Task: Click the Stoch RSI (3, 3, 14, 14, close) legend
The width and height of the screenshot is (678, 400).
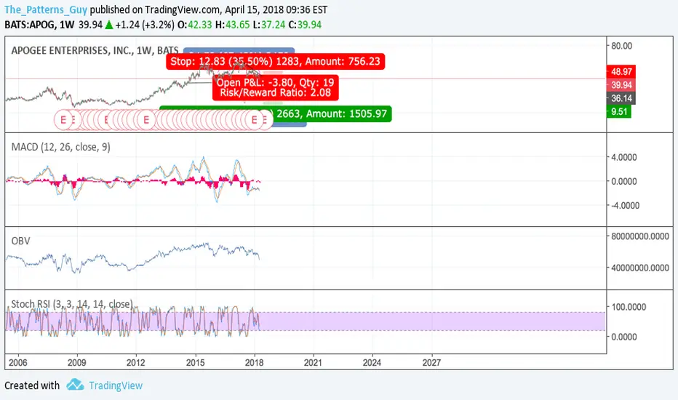Action: pyautogui.click(x=72, y=304)
